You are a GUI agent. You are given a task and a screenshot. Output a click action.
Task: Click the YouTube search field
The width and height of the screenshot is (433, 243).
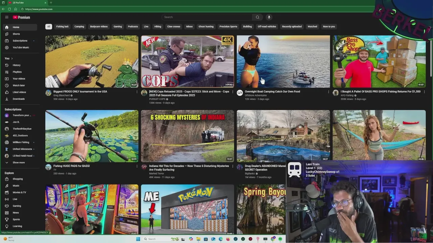[x=207, y=17]
